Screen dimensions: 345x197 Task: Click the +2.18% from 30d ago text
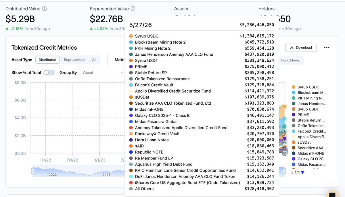(28, 29)
